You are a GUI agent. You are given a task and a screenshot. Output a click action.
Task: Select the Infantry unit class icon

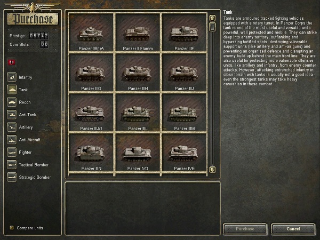tap(12, 77)
